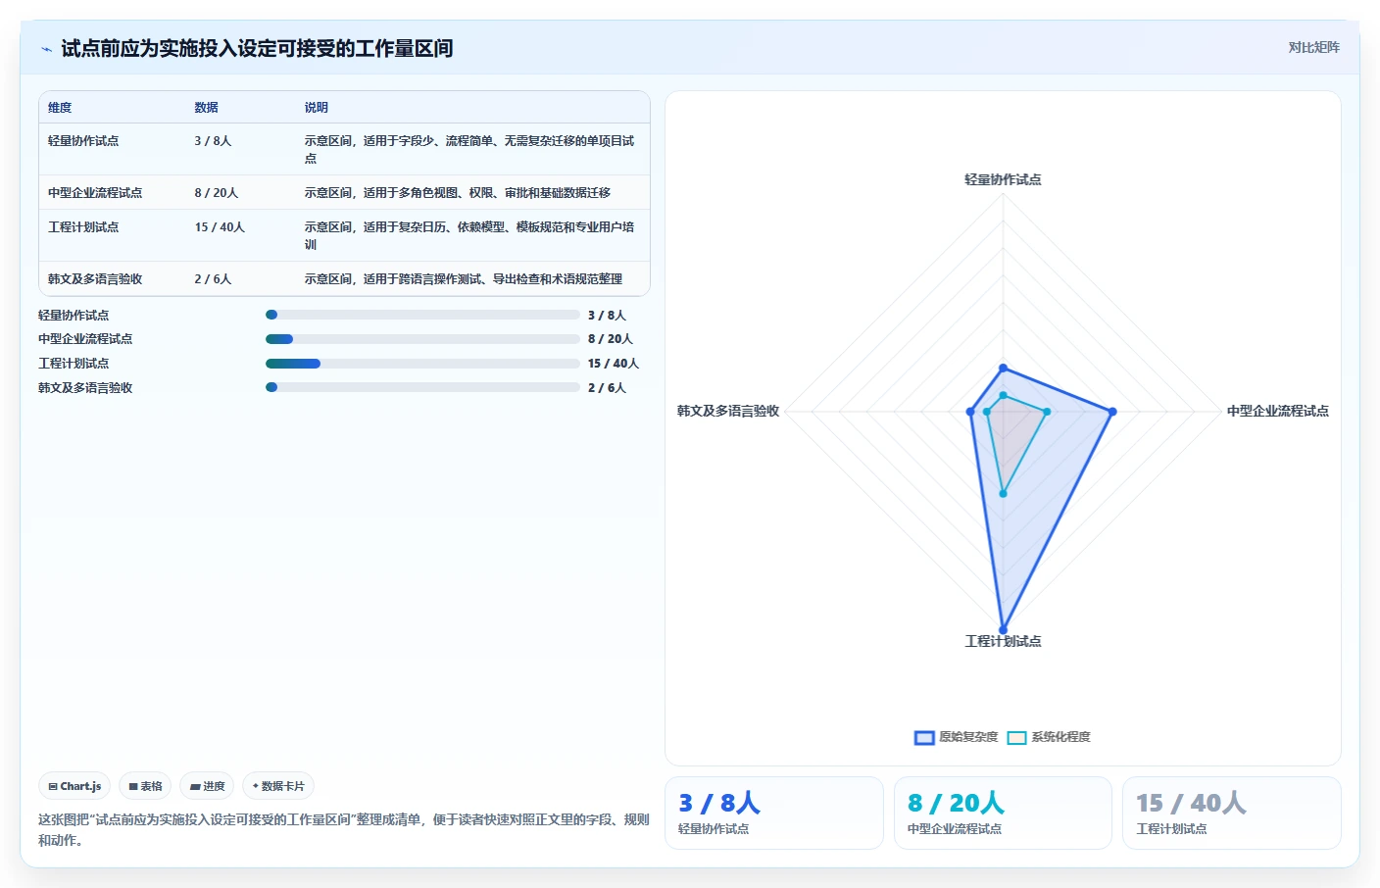Click the 维度 column header
Viewport: 1380px width, 888px height.
point(60,108)
